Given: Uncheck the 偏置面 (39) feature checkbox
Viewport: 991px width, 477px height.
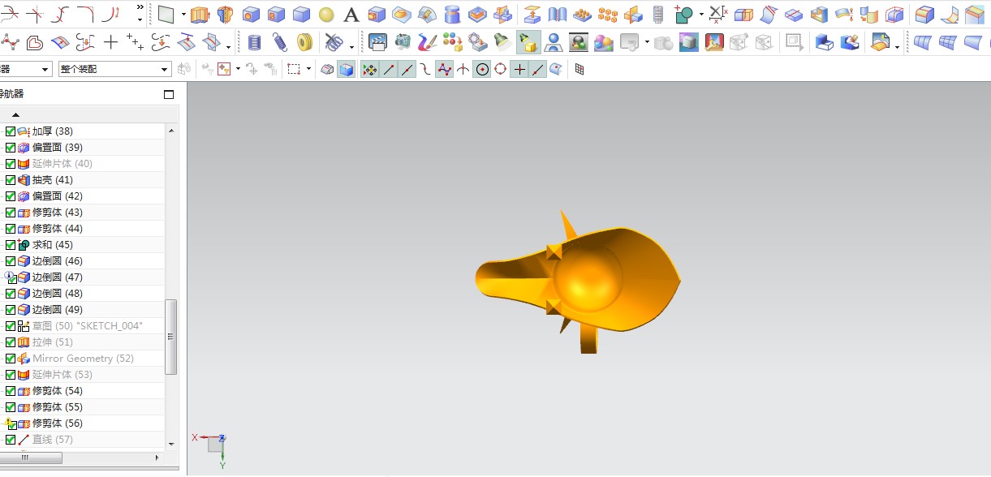Looking at the screenshot, I should pyautogui.click(x=11, y=148).
